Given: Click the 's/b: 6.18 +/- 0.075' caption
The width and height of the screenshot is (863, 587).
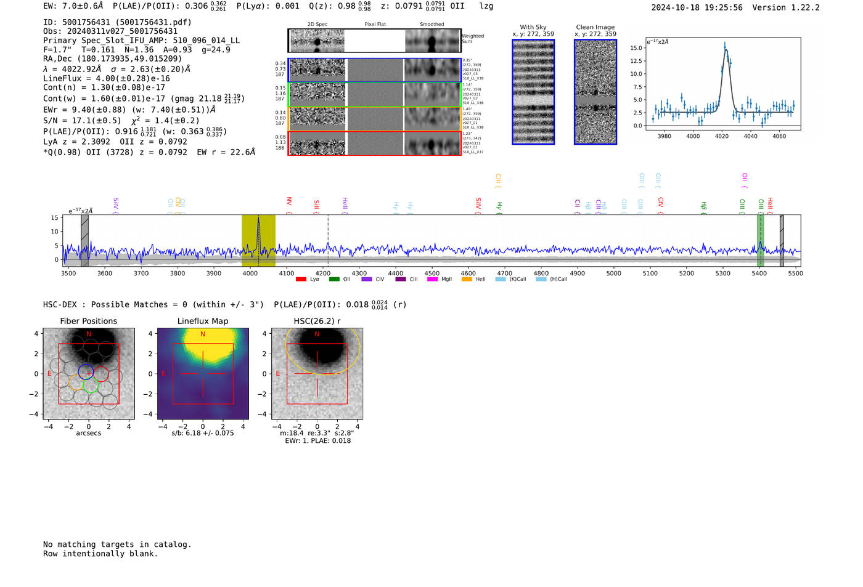Looking at the screenshot, I should click(x=203, y=433).
